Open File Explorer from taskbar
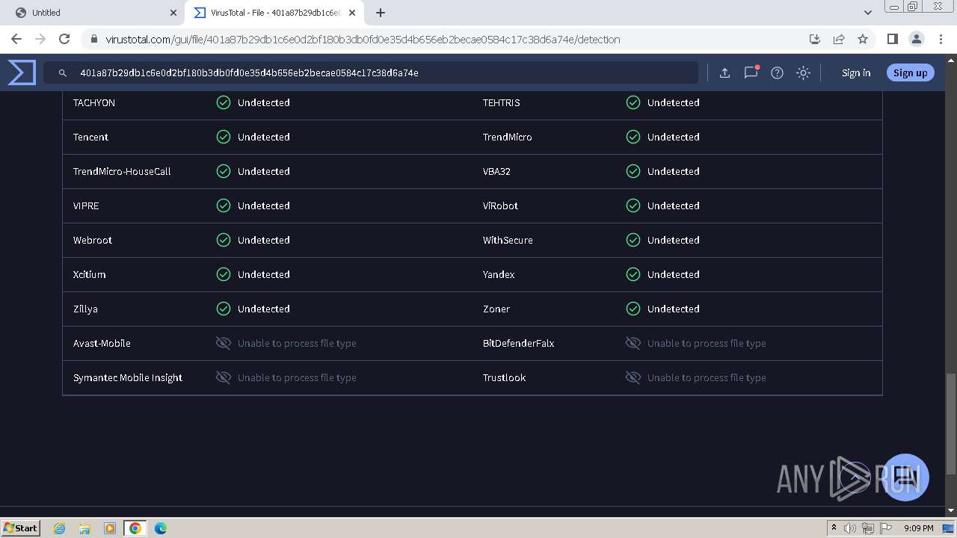 coord(84,528)
